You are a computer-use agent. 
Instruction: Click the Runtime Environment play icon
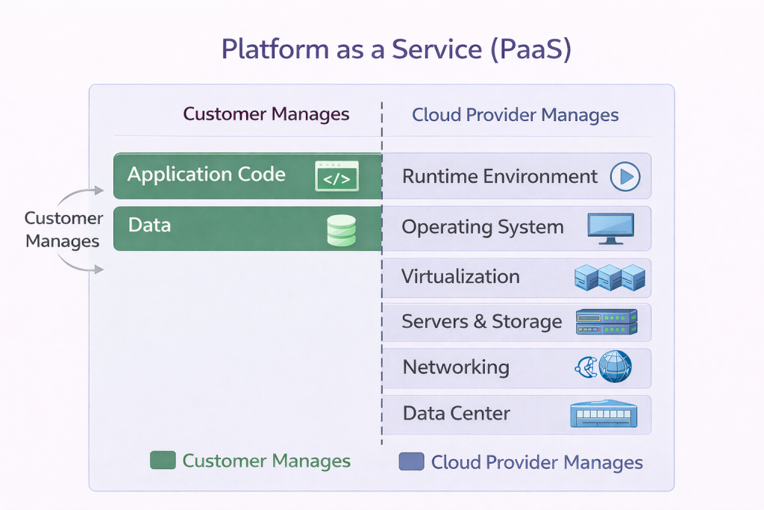pos(625,177)
